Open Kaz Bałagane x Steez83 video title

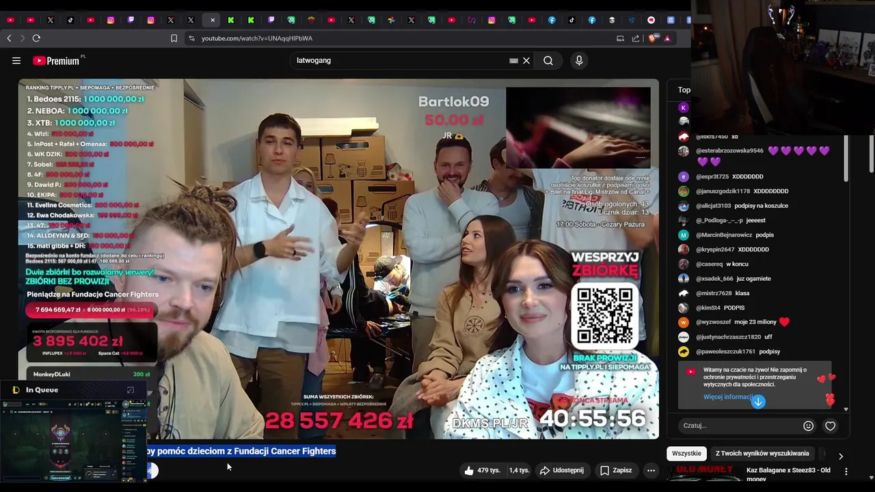point(788,474)
